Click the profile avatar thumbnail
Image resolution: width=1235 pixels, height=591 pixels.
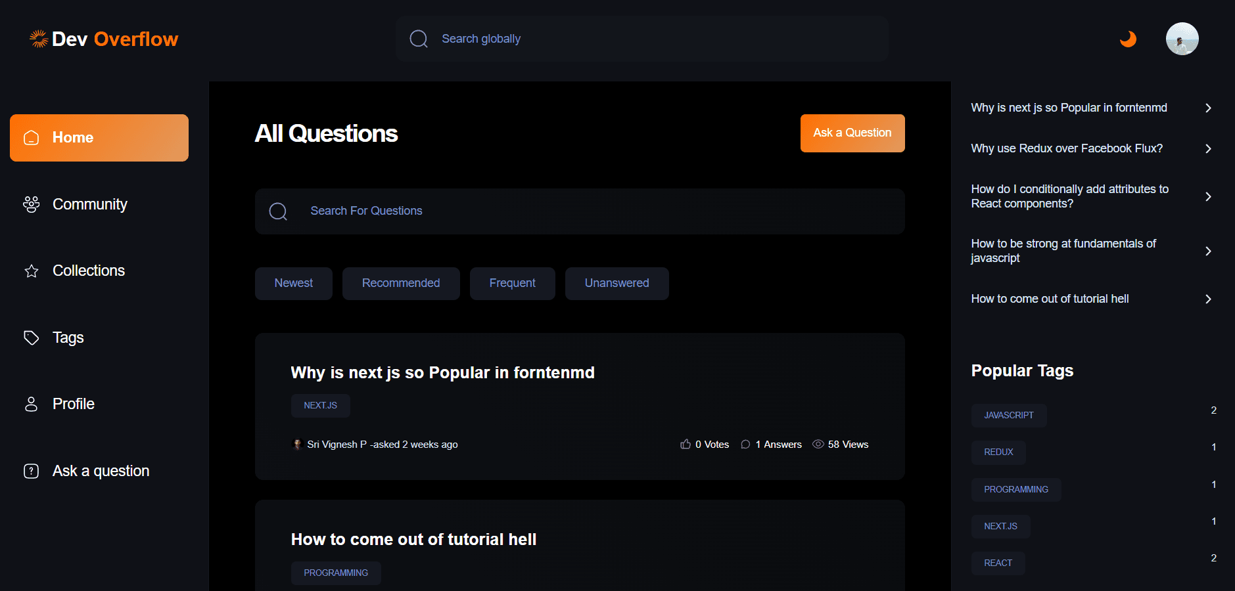click(x=1181, y=39)
